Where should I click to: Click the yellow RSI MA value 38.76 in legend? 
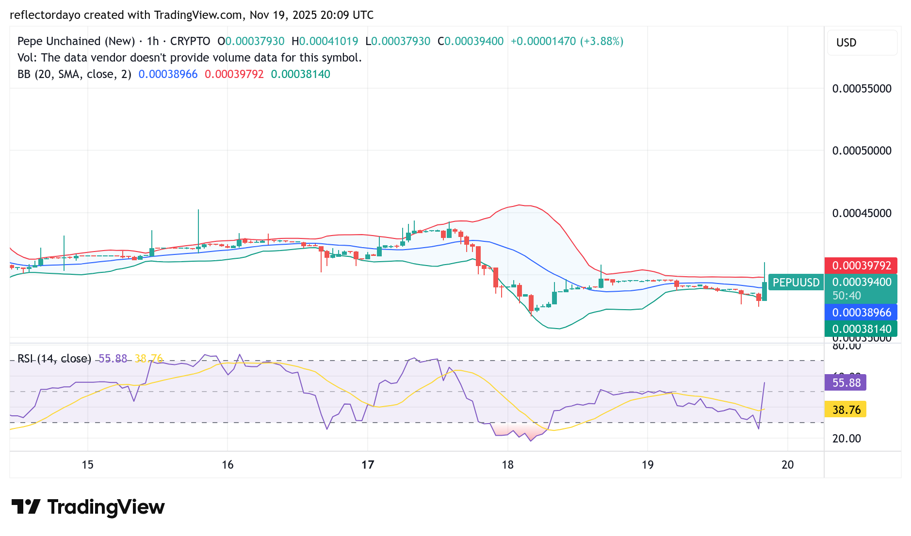tap(149, 359)
